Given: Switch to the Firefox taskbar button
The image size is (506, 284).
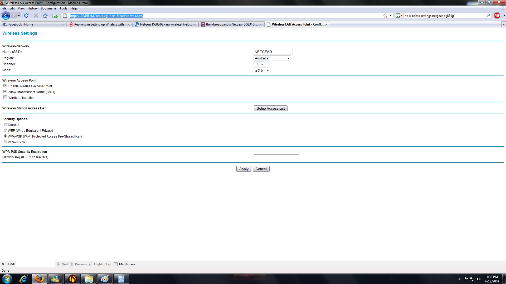Looking at the screenshot, I should [40, 279].
